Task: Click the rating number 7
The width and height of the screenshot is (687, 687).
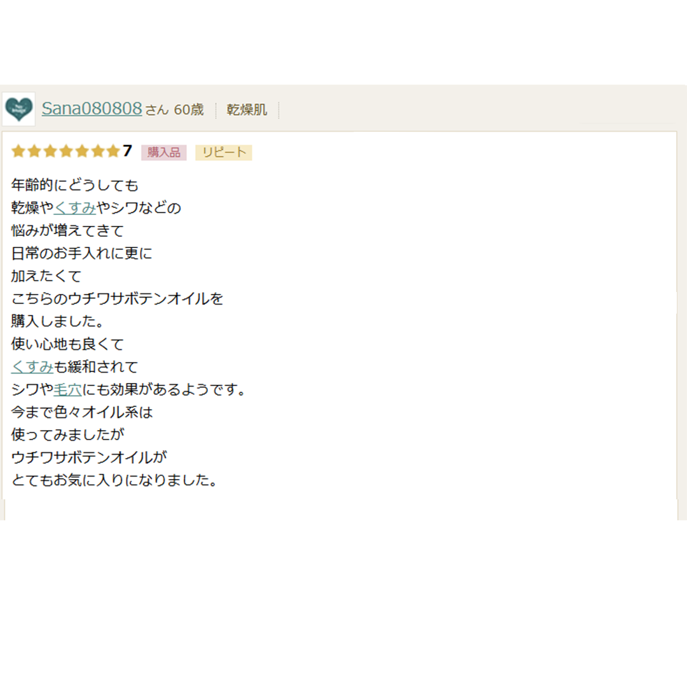Action: [x=127, y=151]
